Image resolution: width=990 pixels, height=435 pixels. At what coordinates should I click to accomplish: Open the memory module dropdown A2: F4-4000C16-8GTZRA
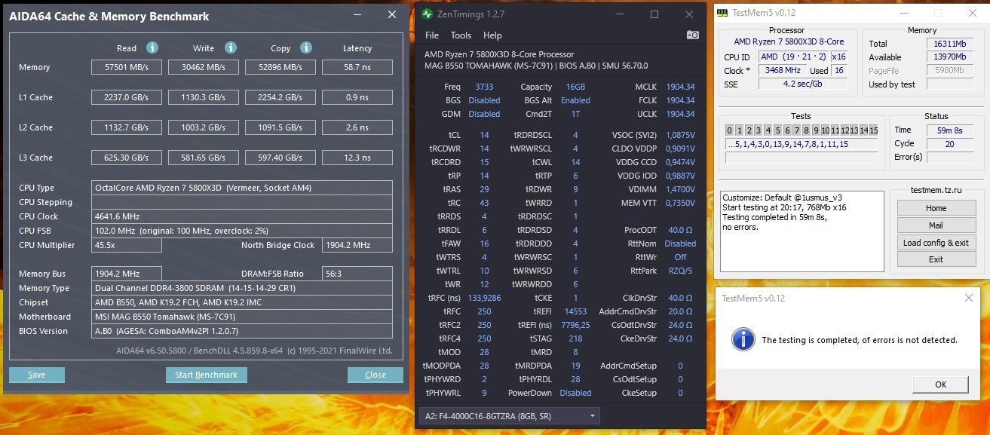(510, 415)
